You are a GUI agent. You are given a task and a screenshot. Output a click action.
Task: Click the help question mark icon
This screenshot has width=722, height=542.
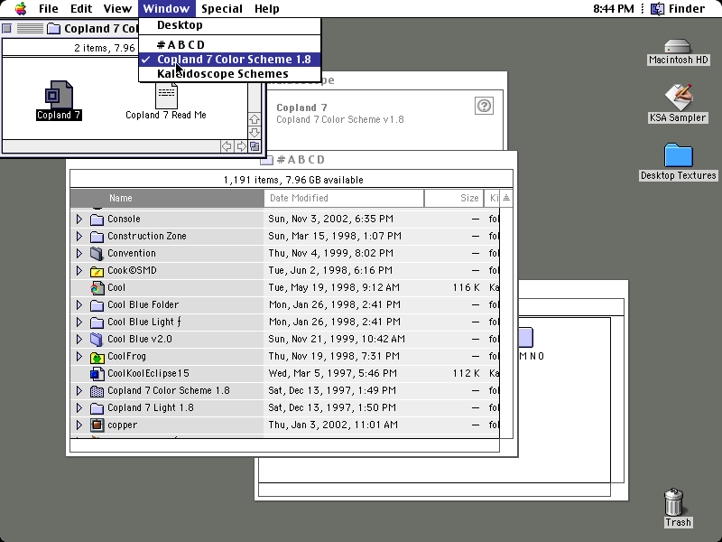(484, 106)
